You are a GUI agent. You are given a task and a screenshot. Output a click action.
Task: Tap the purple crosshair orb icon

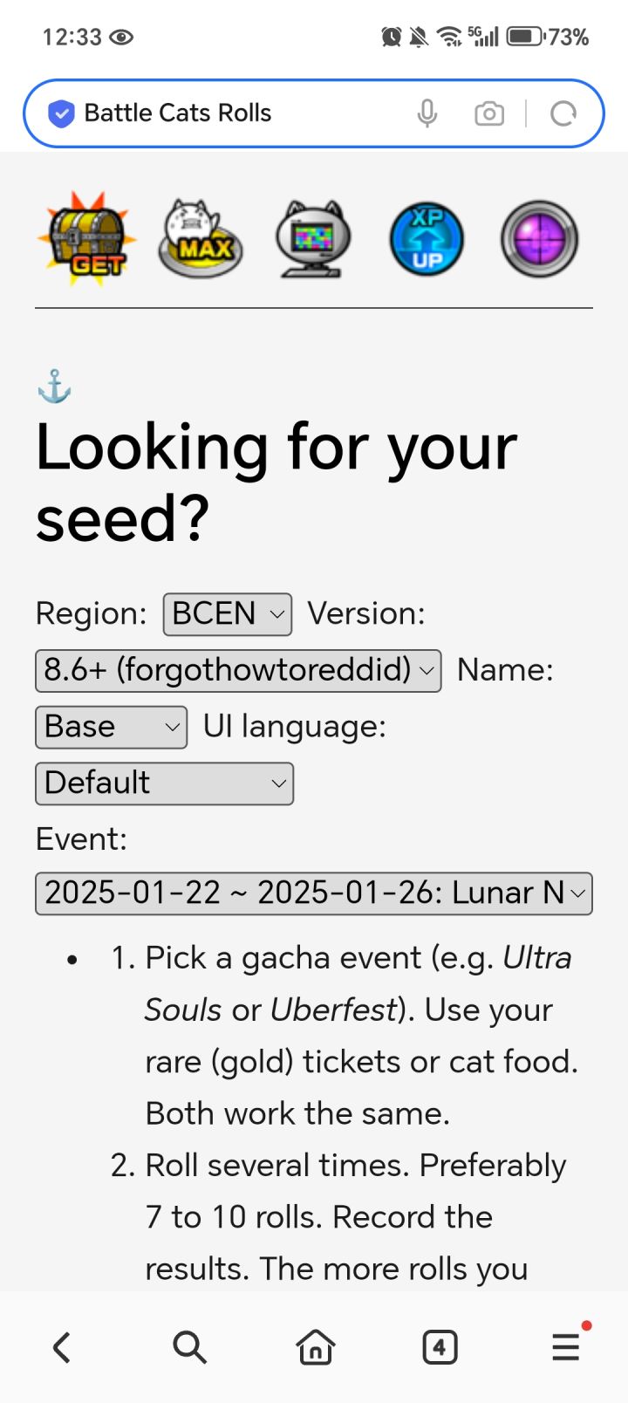(x=539, y=238)
